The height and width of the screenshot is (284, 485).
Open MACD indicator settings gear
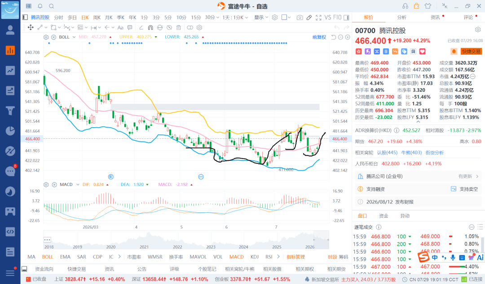(x=46, y=185)
